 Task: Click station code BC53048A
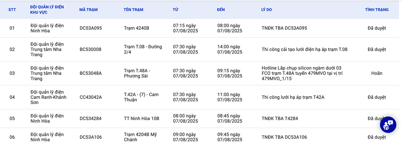point(91,73)
